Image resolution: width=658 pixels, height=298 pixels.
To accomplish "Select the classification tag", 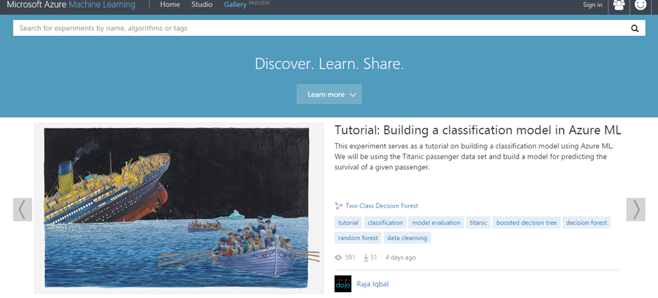I will tap(386, 223).
